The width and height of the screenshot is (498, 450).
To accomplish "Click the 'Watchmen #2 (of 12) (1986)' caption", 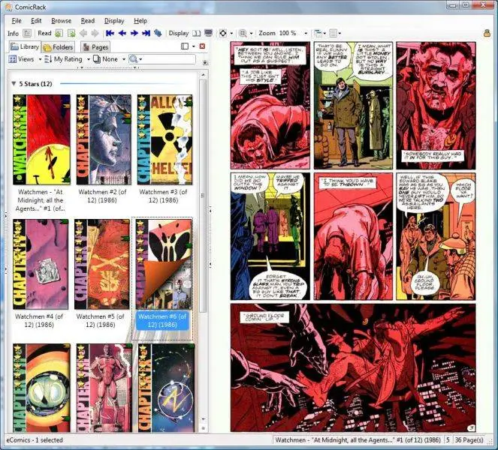I will tap(102, 196).
